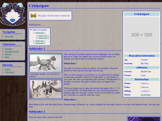This screenshot has height=121, width=162.
Task: Click the Subheader 1 section heading
Action: (37, 49)
